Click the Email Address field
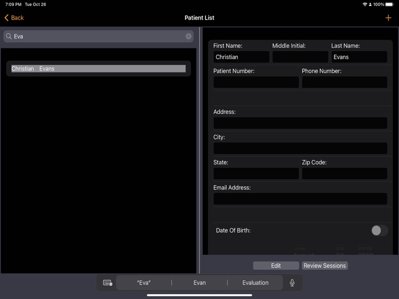This screenshot has height=299, width=399. click(300, 199)
